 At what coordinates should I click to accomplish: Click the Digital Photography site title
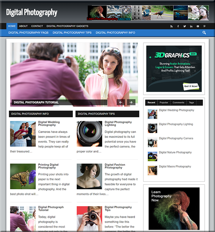tap(32, 13)
